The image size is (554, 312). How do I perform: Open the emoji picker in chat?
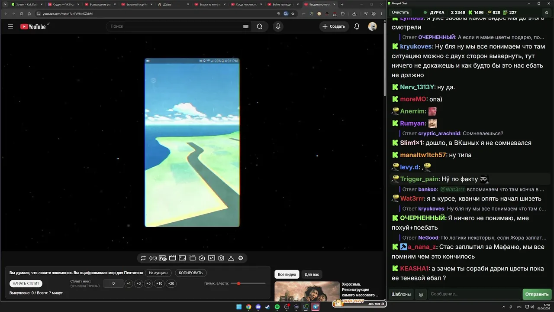421,294
